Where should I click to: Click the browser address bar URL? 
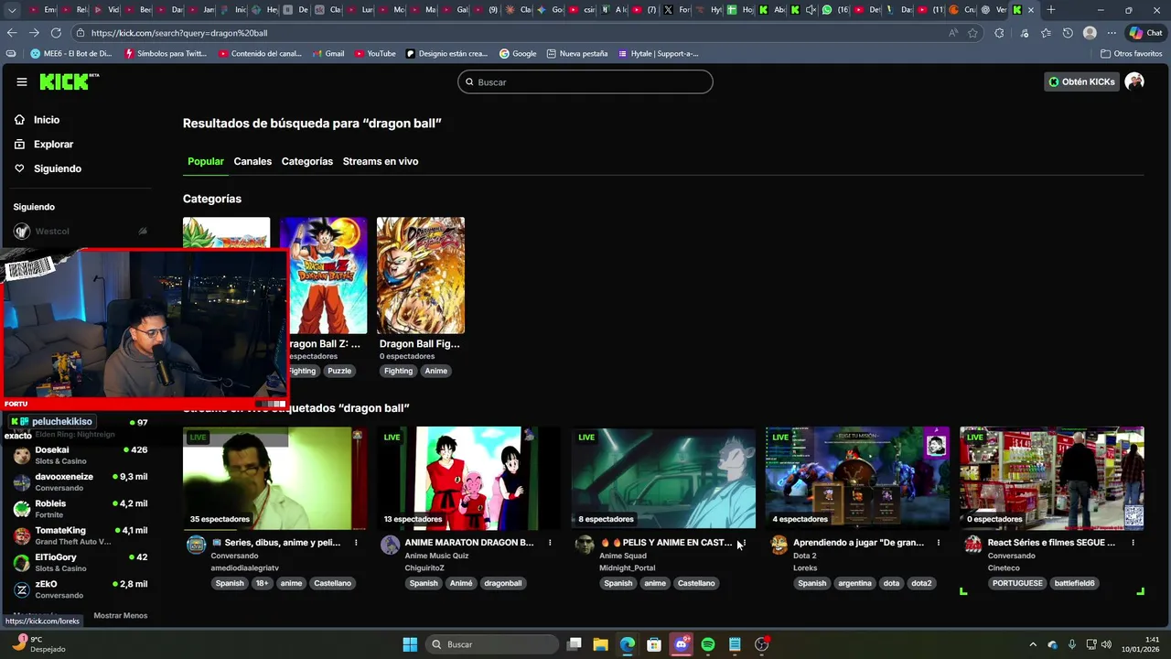point(179,33)
